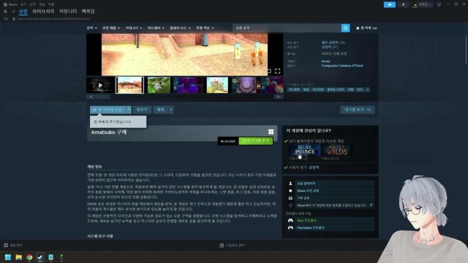Click the family sharing icon
Viewport: 468px width, 263px height.
[x=290, y=198]
